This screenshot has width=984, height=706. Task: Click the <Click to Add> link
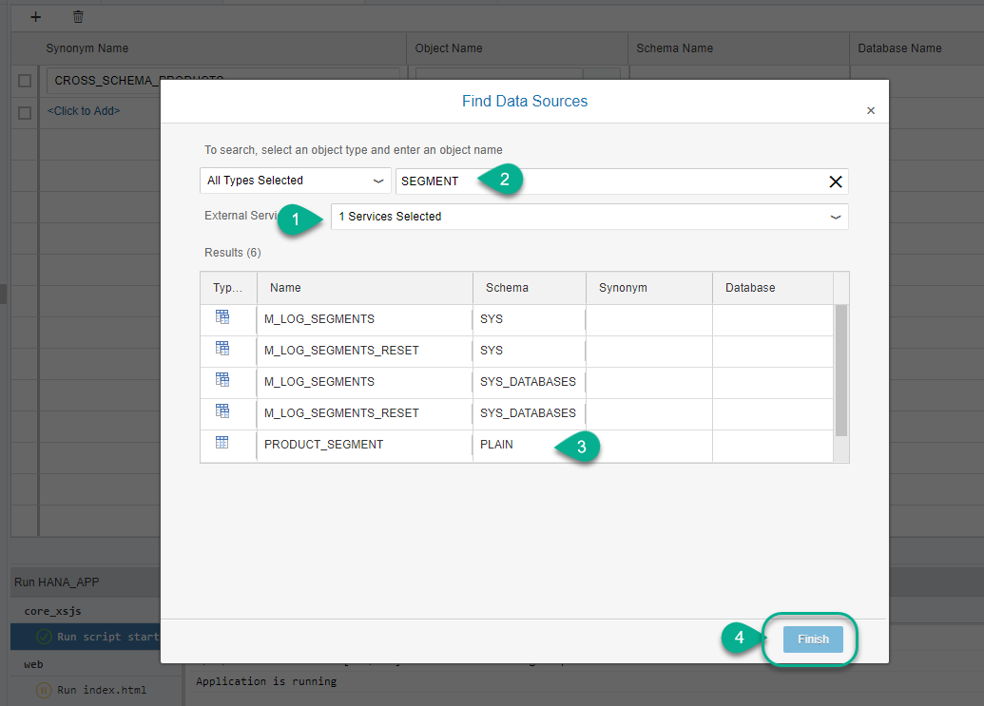84,111
